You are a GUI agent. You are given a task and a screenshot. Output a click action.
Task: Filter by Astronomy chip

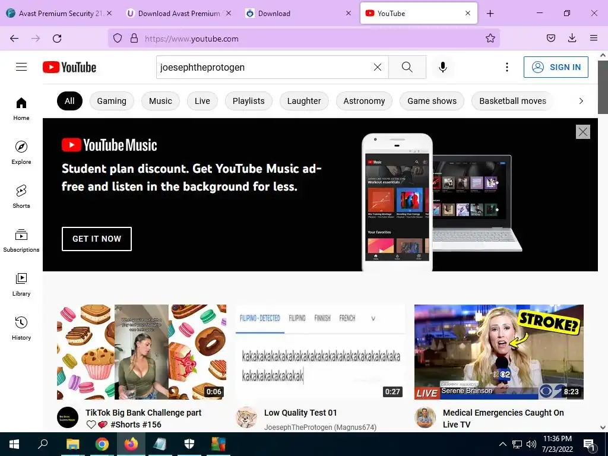[364, 101]
